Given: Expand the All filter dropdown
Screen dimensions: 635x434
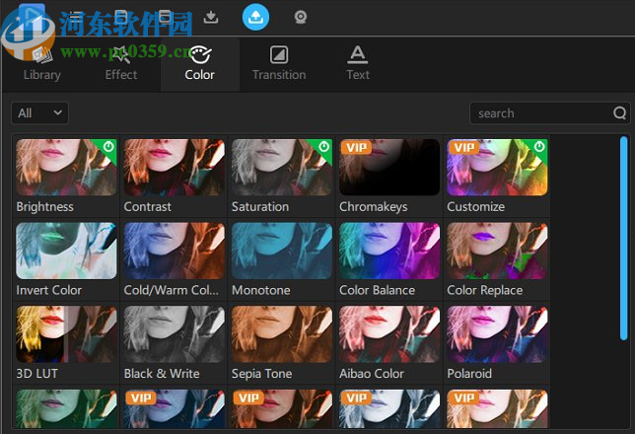Looking at the screenshot, I should pyautogui.click(x=40, y=112).
